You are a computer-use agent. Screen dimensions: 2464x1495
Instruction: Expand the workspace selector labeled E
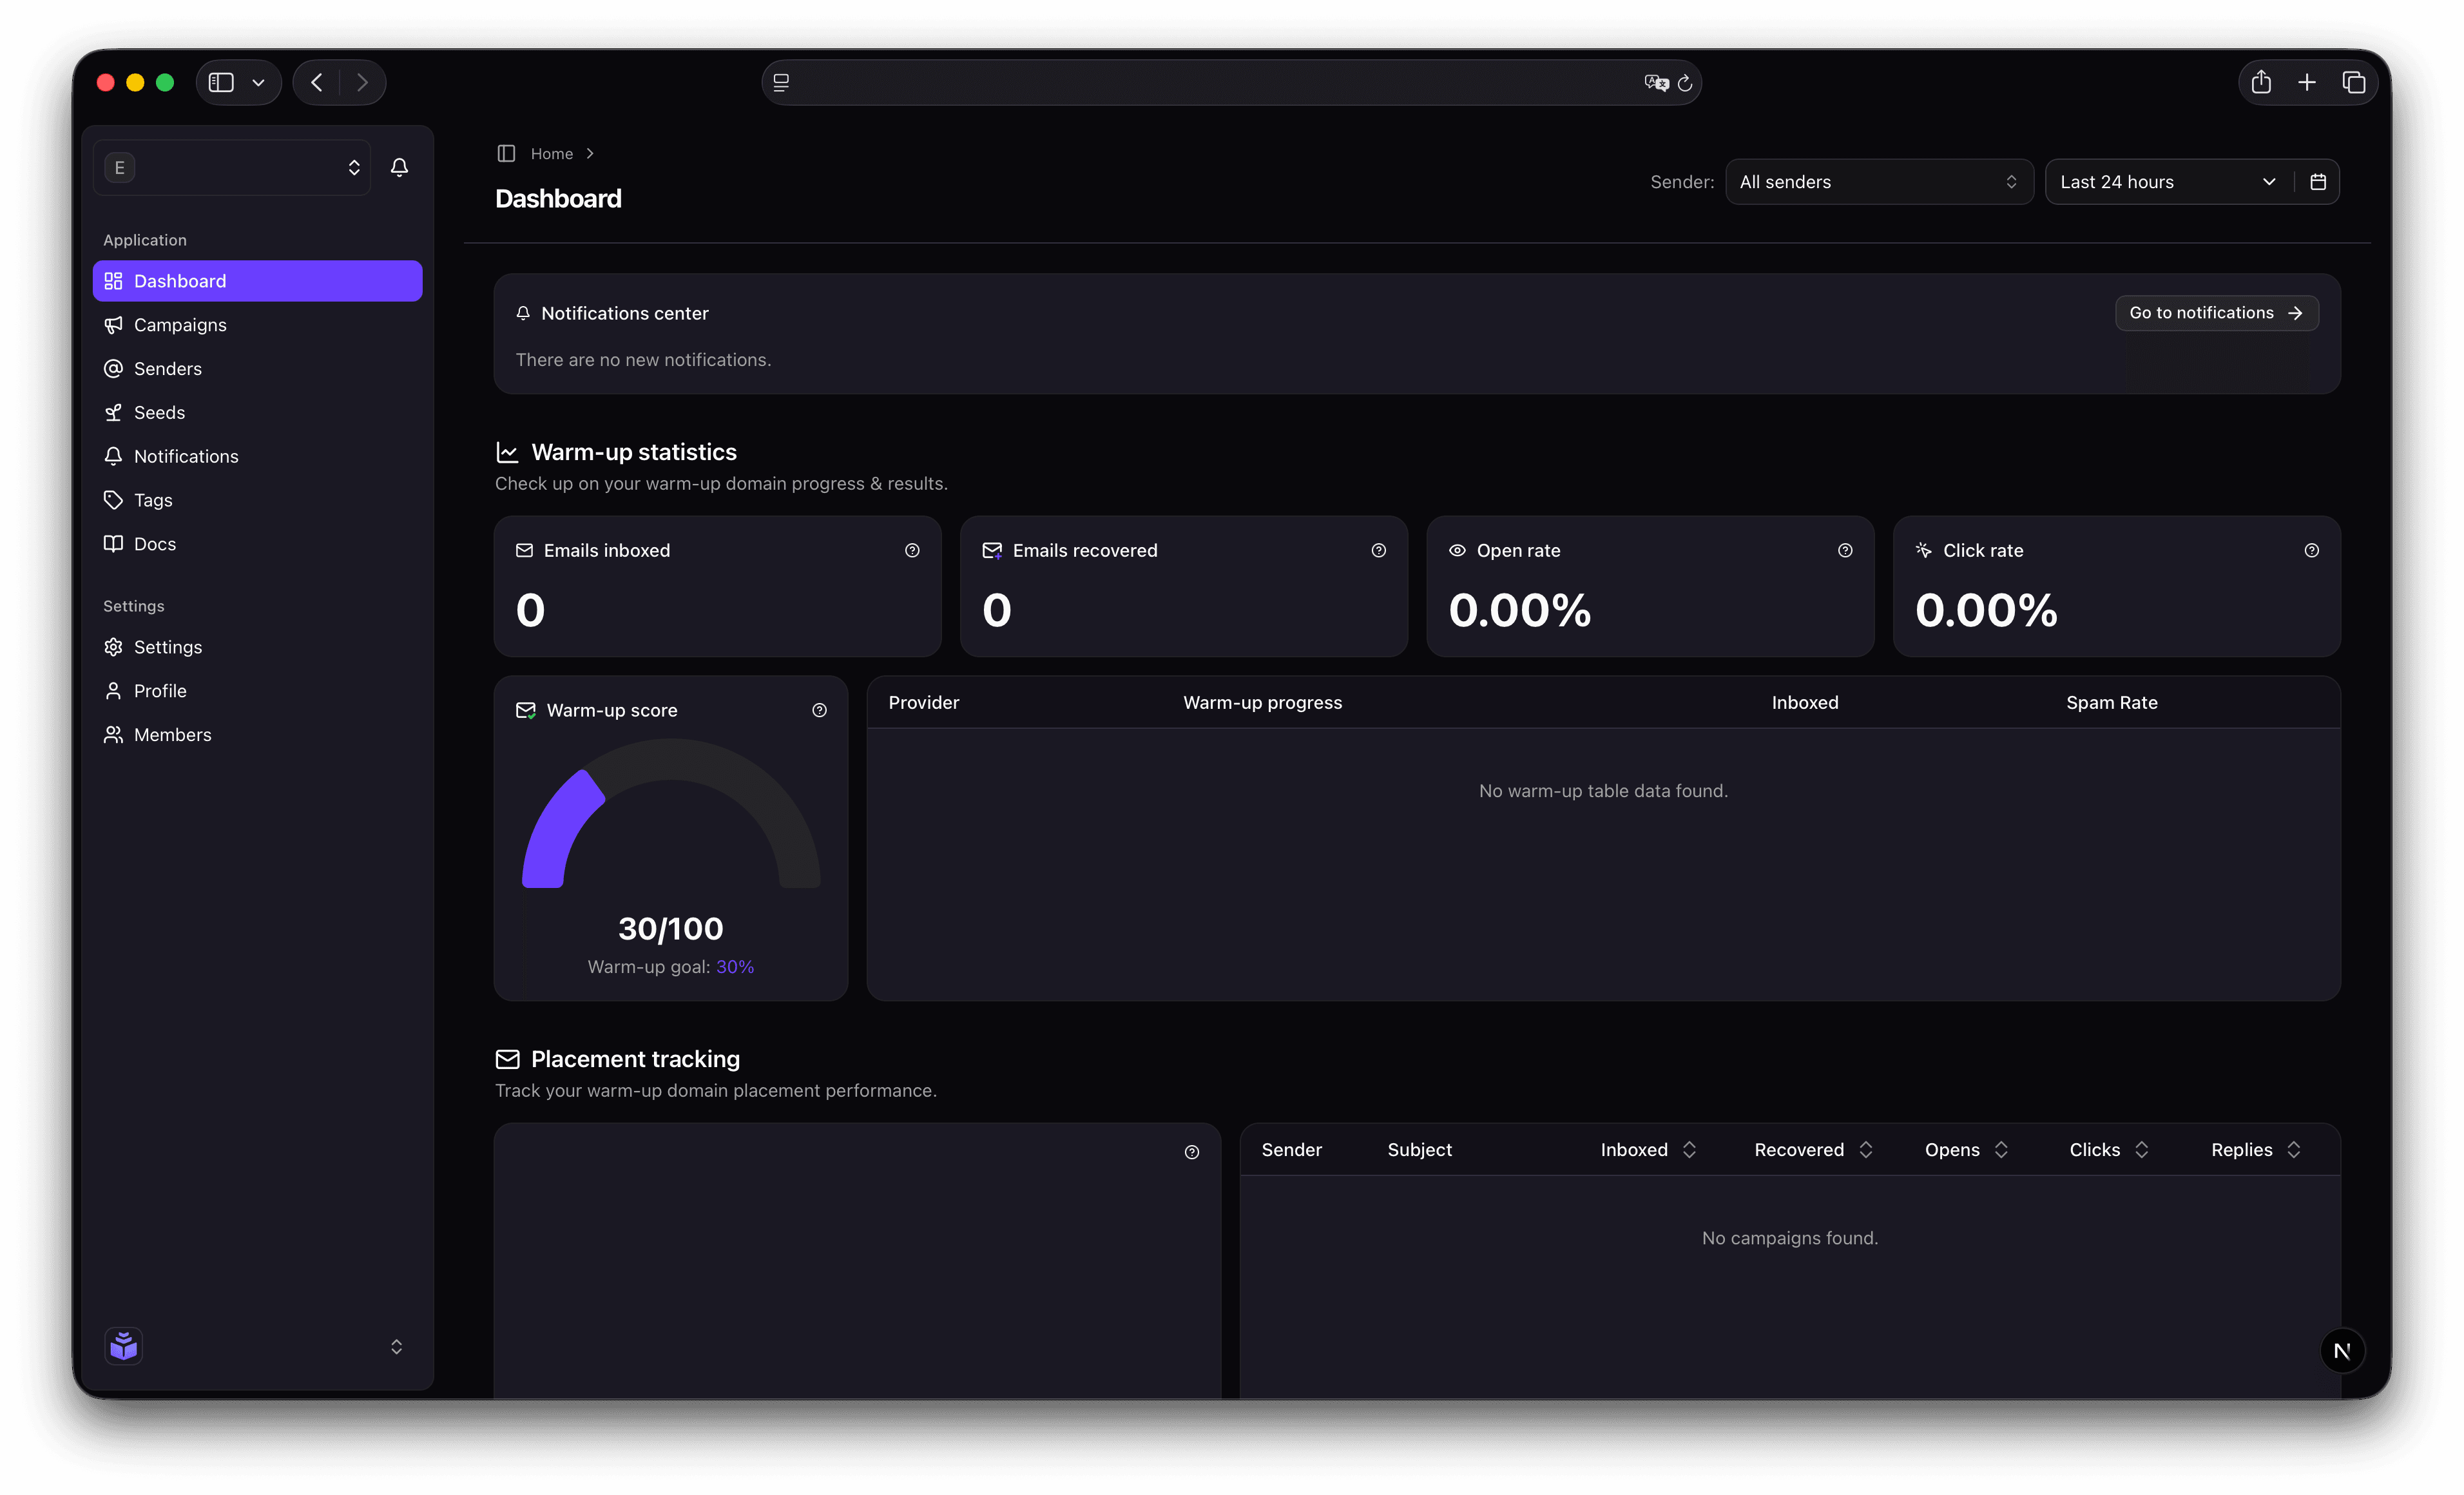click(232, 167)
